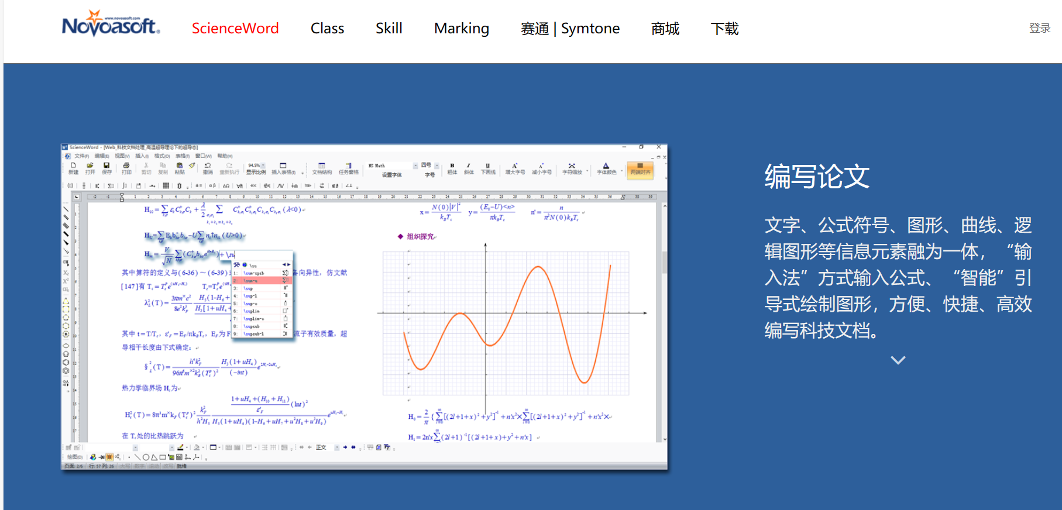Viewport: 1062px width, 510px height.
Task: Open the Marking nav item
Action: point(462,29)
